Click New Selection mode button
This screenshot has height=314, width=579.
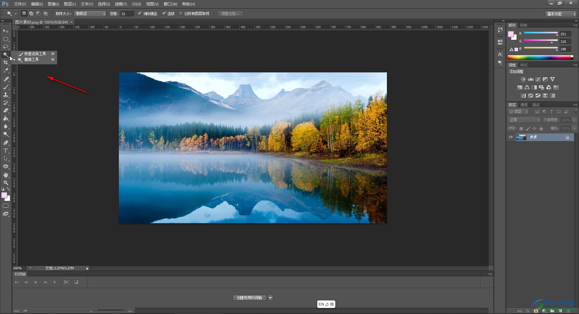click(x=24, y=14)
